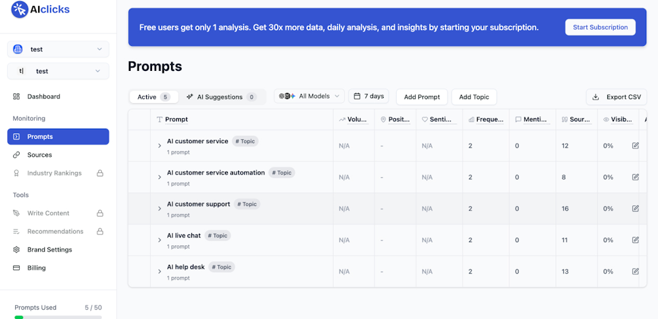This screenshot has height=319, width=658.
Task: Click the Prompts Used progress bar
Action: (58, 316)
